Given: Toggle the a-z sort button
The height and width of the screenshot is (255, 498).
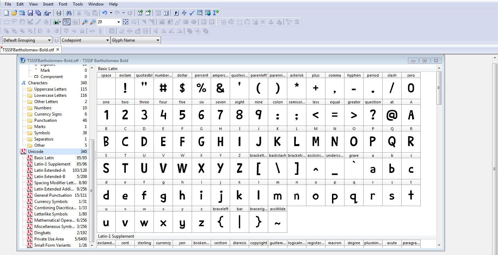Looking at the screenshot, I should 56,40.
